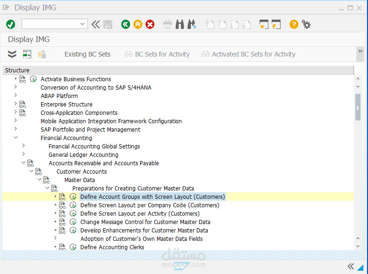Click the Position on node icon

click(27, 54)
